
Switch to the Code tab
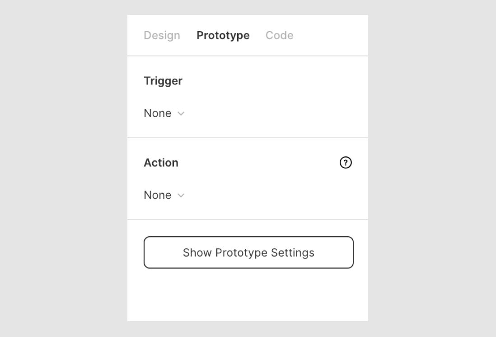click(279, 35)
